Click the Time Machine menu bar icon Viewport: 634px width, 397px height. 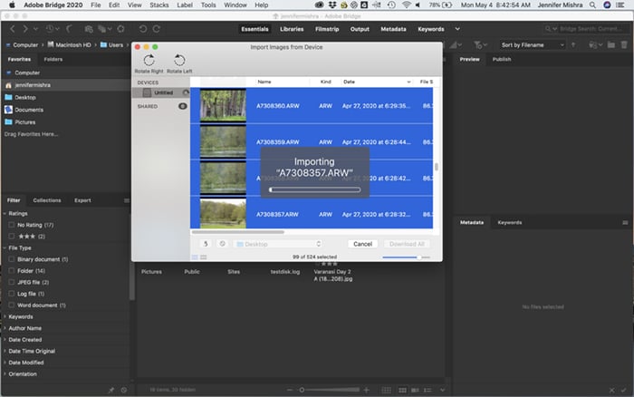pyautogui.click(x=391, y=5)
